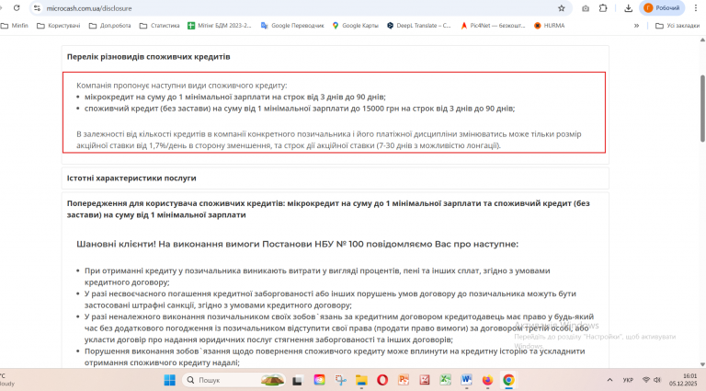Click the heading 'Попередження для користувача споживчих кредитів'

[328, 209]
